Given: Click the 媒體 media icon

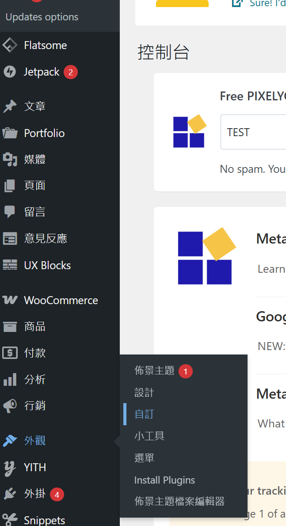Looking at the screenshot, I should [x=10, y=160].
